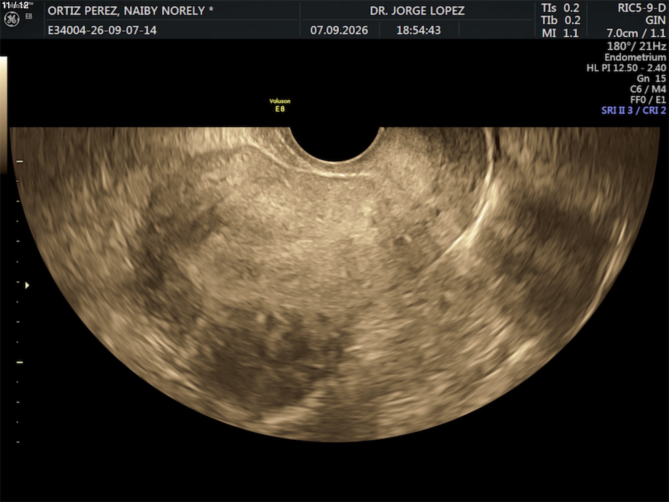Click the Endometrium preset label
Viewport: 669px width, 502px height.
[635, 57]
